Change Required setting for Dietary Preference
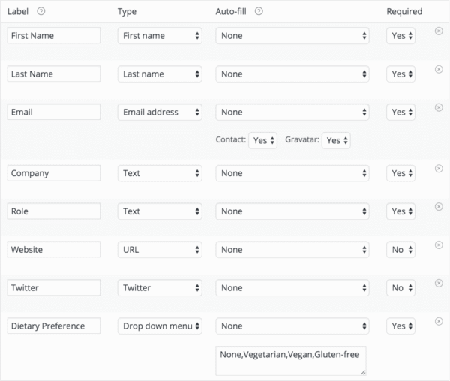The width and height of the screenshot is (450, 381). coord(401,325)
